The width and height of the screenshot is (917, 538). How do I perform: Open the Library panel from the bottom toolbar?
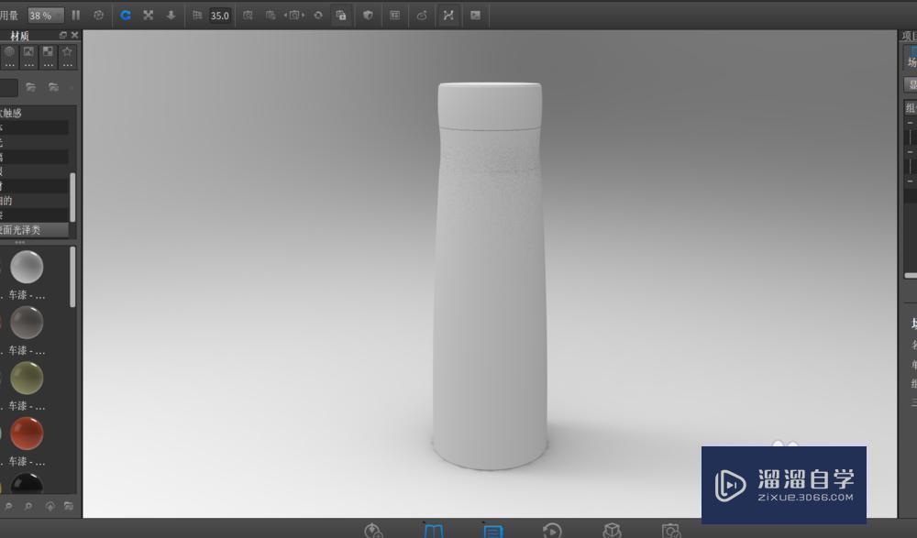(x=434, y=529)
